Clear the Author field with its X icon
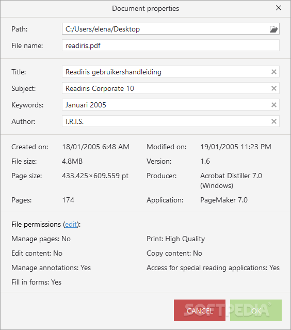The width and height of the screenshot is (291, 330). click(x=274, y=121)
